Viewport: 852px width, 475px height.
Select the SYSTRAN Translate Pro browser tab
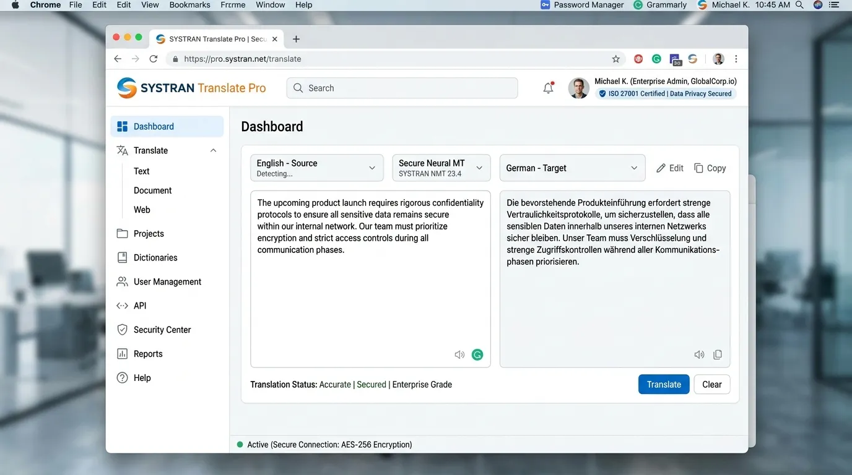pyautogui.click(x=216, y=39)
